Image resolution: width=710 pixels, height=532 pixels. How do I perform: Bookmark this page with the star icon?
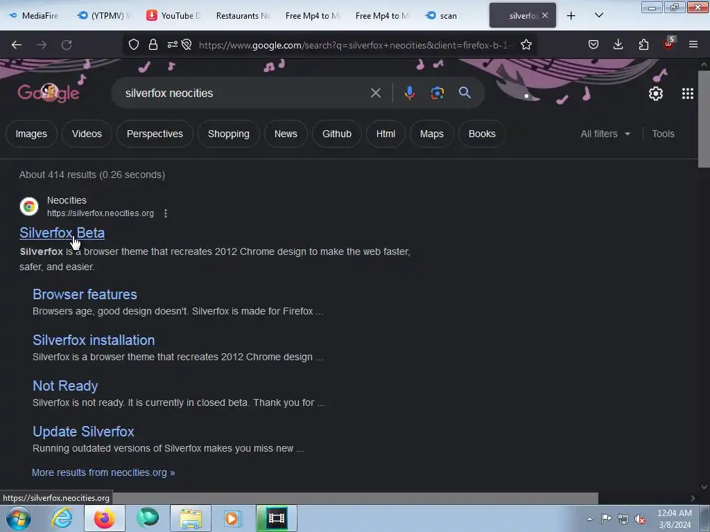pos(526,44)
